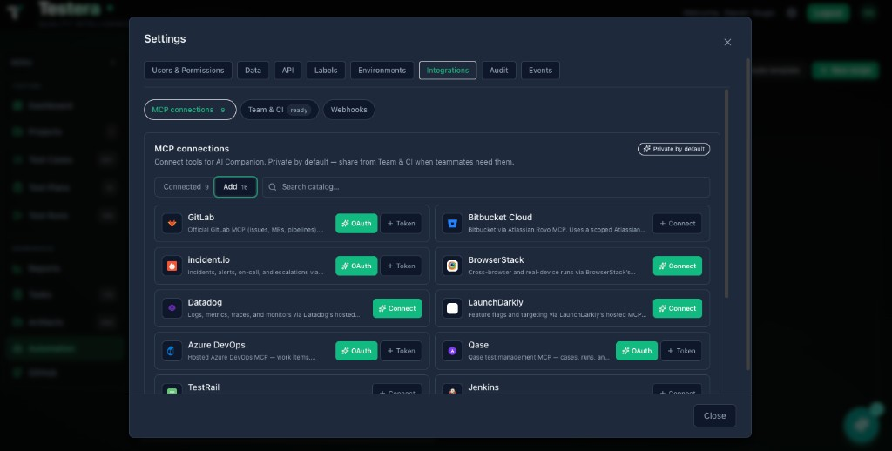The width and height of the screenshot is (892, 451).
Task: Open the Environments tab
Action: pyautogui.click(x=382, y=71)
